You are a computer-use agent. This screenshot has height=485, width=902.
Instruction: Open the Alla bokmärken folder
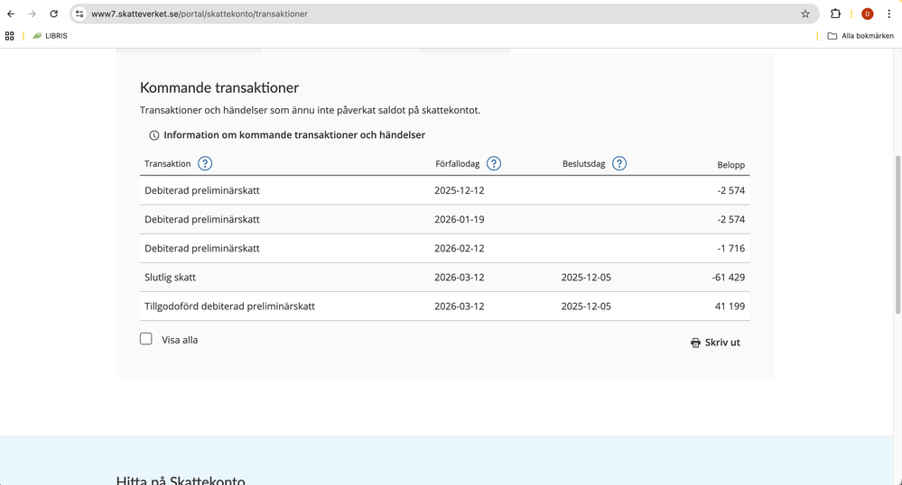[860, 36]
